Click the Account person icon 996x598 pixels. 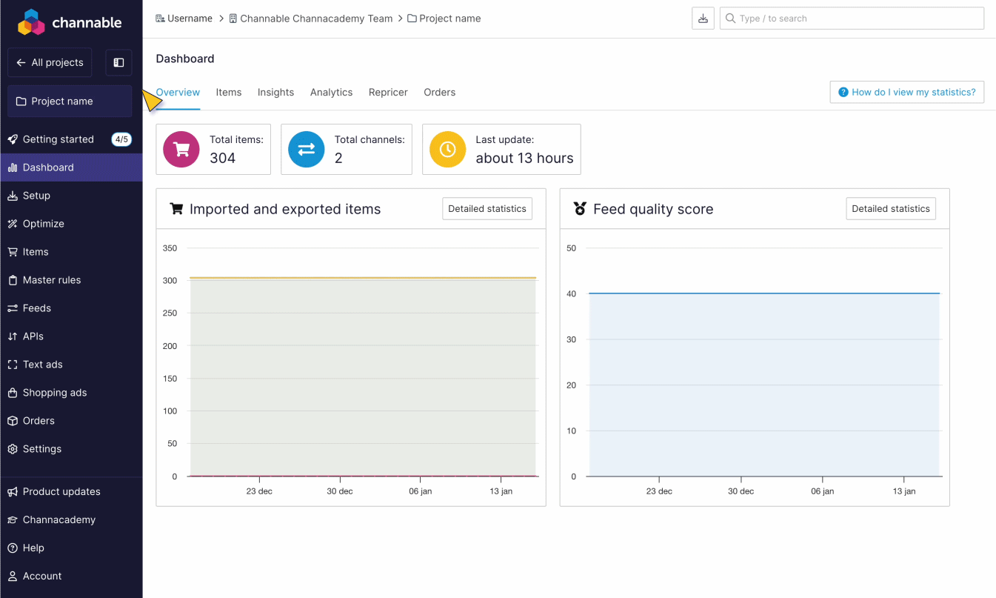point(13,577)
